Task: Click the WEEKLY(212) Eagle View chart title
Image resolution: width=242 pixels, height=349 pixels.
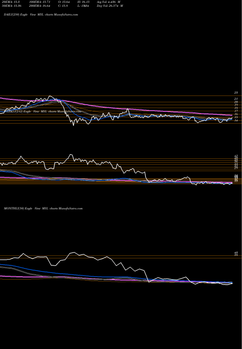Action: (42, 111)
